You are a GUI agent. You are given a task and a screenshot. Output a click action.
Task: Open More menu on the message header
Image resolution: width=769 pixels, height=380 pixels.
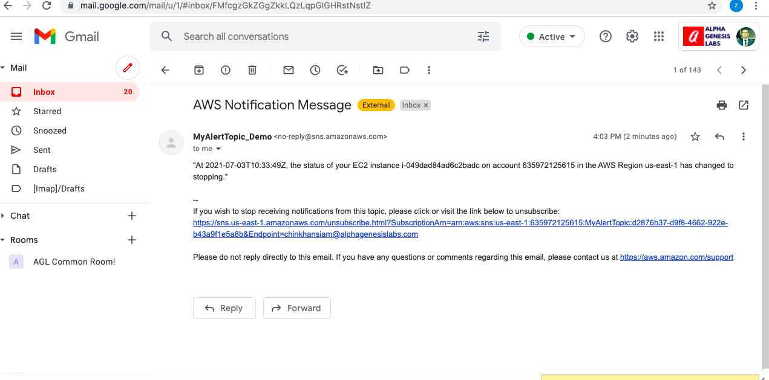click(x=744, y=137)
